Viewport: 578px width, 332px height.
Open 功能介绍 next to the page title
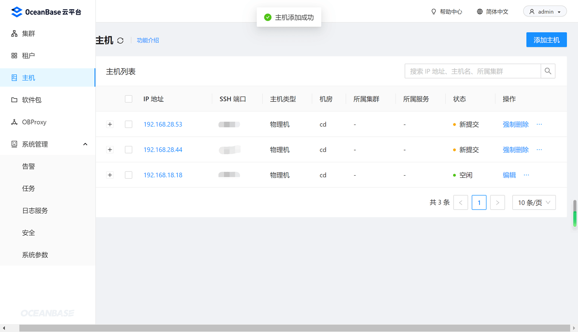(148, 40)
